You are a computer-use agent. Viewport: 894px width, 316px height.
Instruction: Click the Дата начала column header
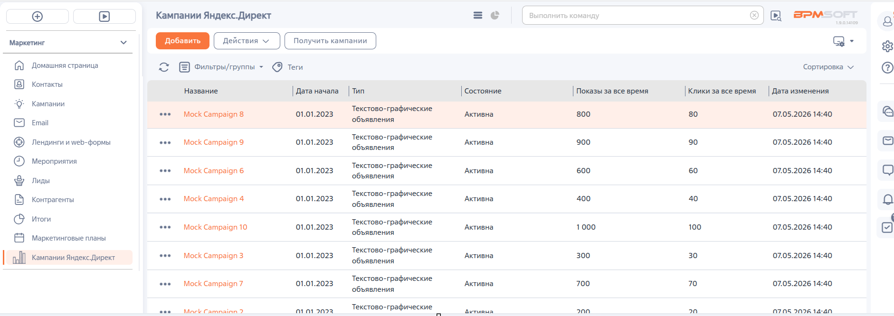(x=317, y=91)
